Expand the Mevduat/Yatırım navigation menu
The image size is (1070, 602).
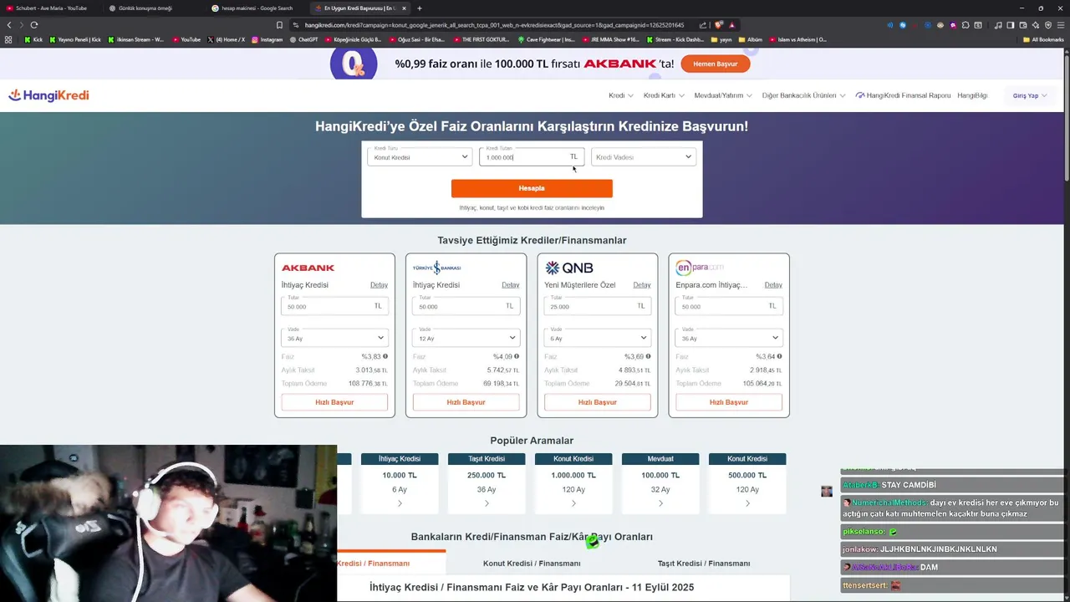click(x=723, y=95)
